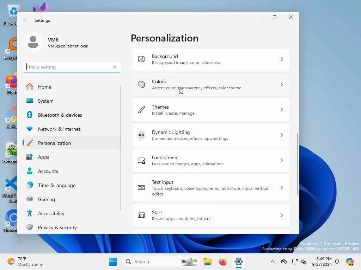The width and height of the screenshot is (361, 270).
Task: Open Accounts from the sidebar
Action: (72, 171)
